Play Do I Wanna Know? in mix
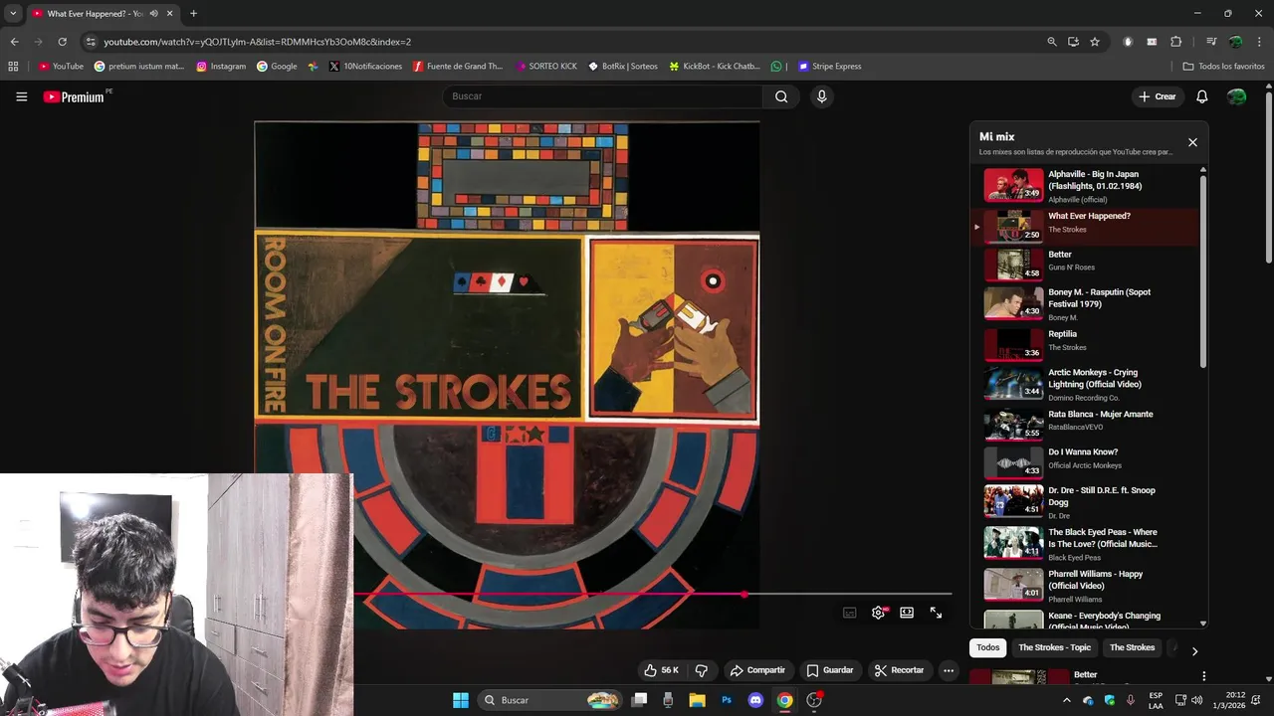This screenshot has height=716, width=1274. [1085, 462]
